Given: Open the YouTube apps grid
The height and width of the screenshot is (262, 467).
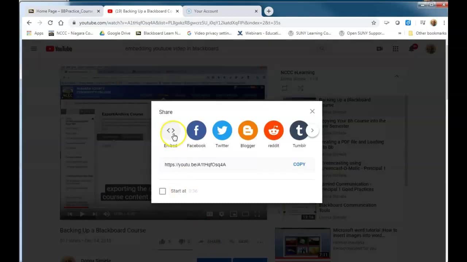Looking at the screenshot, I should [x=395, y=48].
